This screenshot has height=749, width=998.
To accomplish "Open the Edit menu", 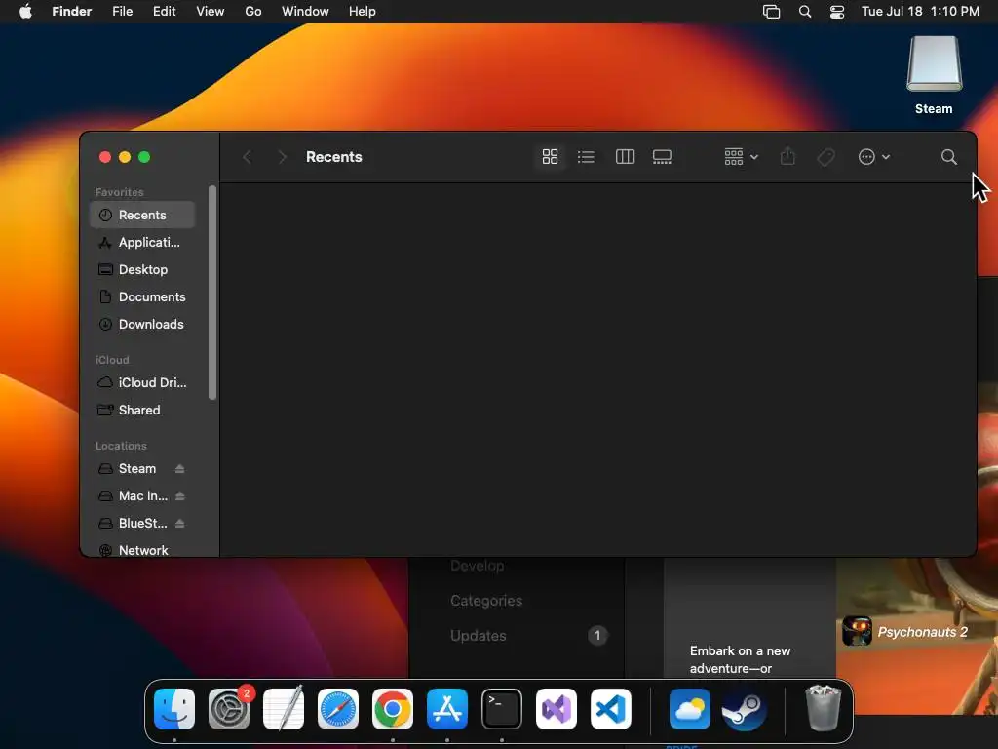I will (164, 12).
